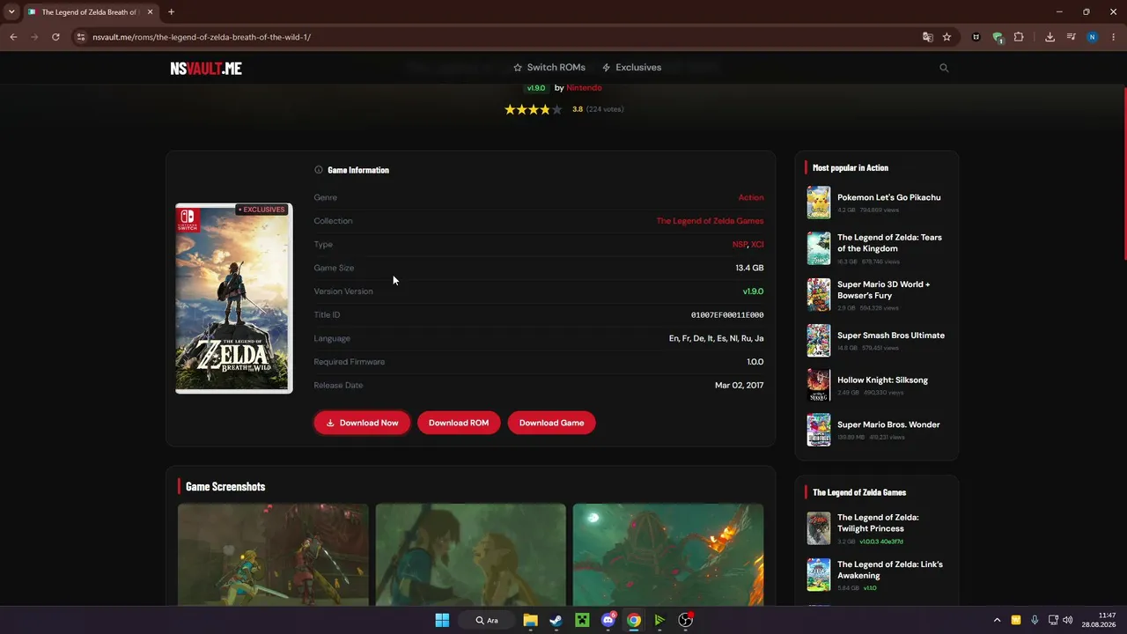Open the Guardian screenshot thumbnail
1127x634 pixels.
click(668, 555)
